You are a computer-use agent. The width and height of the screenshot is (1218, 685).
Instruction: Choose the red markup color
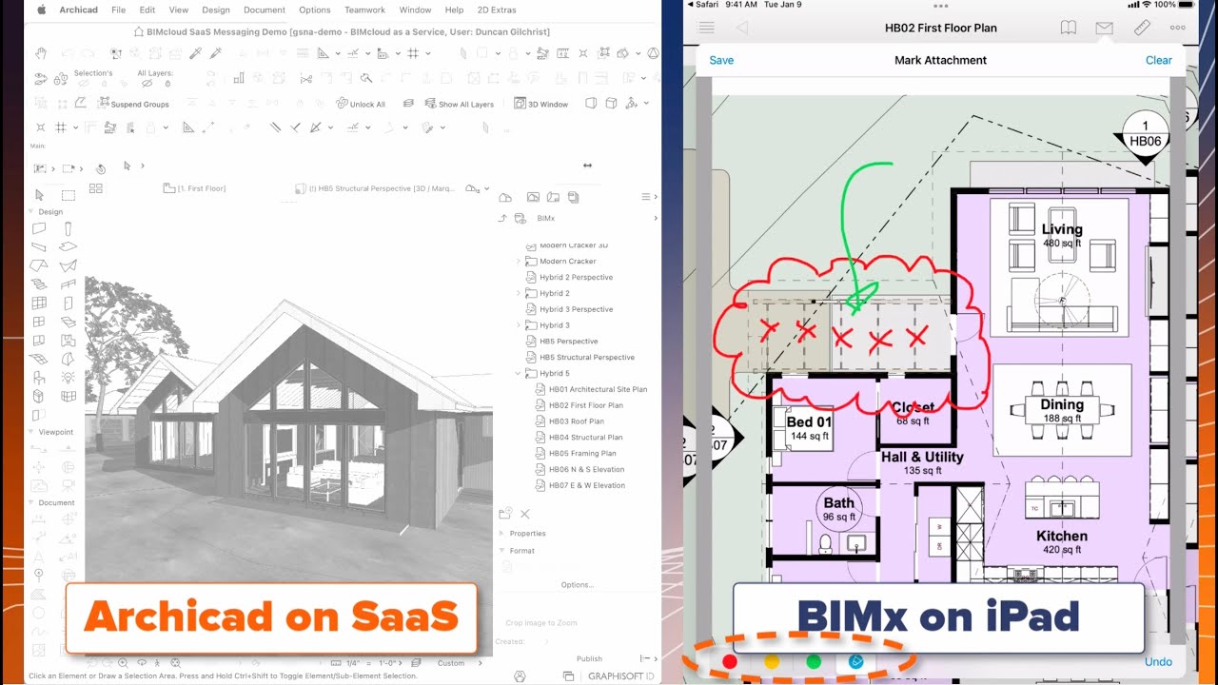click(730, 661)
